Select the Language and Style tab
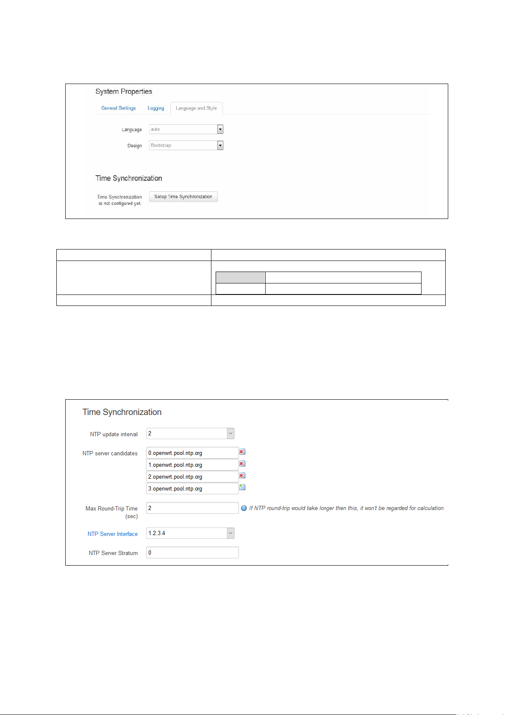505x715 pixels. coord(196,108)
